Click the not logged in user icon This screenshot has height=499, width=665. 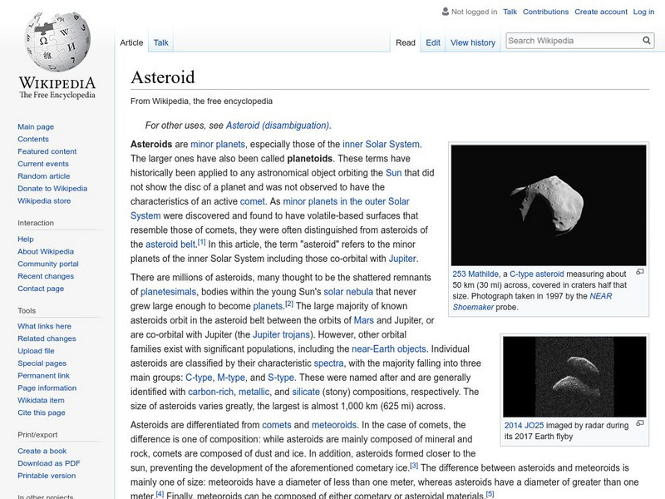click(x=446, y=12)
